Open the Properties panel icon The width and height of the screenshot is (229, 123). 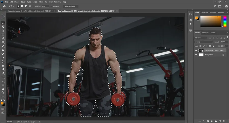coord(191,30)
